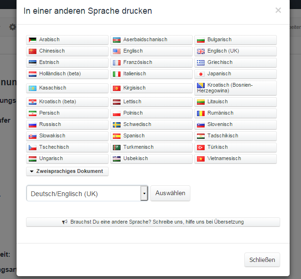Click the gear icon behind the dialog
The height and width of the screenshot is (279, 301).
[13, 27]
